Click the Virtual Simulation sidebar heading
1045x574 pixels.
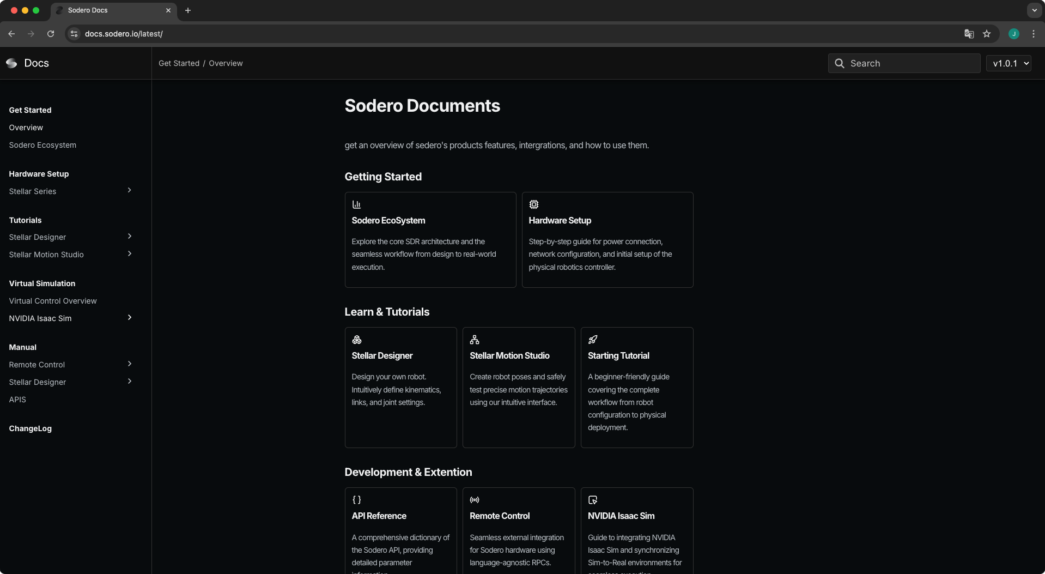[42, 283]
